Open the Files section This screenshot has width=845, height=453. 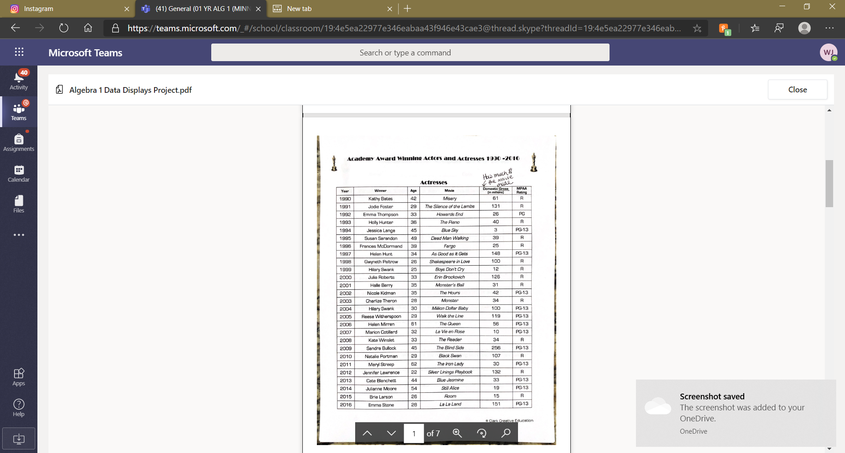point(18,203)
